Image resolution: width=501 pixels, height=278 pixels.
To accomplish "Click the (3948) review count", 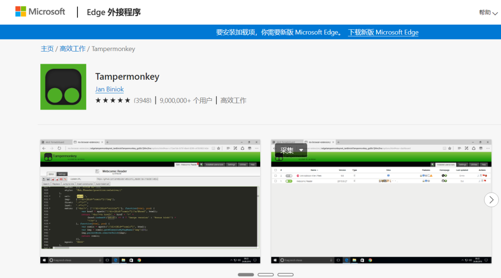I will coord(142,101).
